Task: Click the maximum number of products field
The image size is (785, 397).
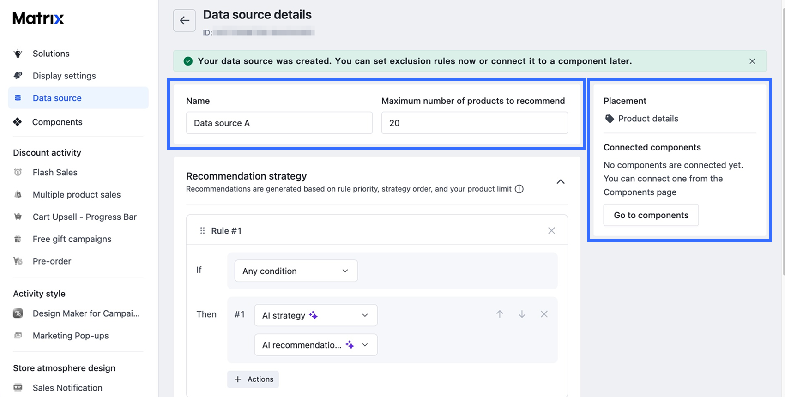Action: pos(475,123)
